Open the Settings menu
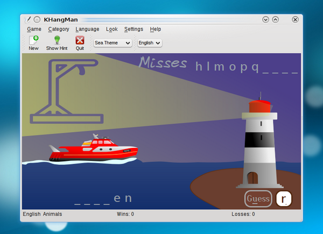The image size is (323, 234). coord(134,29)
